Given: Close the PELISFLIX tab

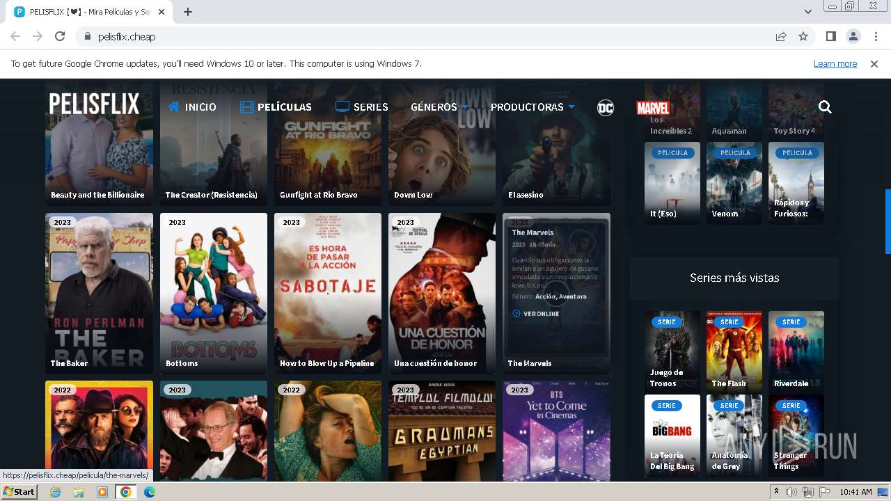Looking at the screenshot, I should (x=161, y=12).
